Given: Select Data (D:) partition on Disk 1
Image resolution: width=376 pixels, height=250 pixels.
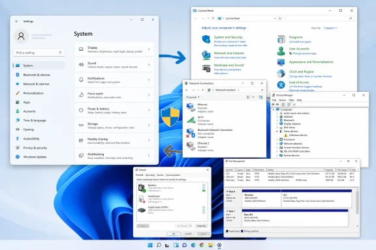Looking at the screenshot, I should point(295,219).
